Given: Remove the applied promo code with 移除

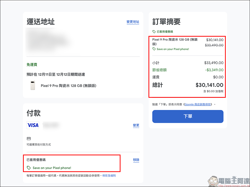Looking at the screenshot, I should point(136,160).
